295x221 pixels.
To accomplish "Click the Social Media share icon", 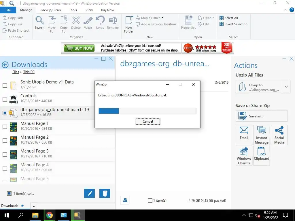I will (x=279, y=135).
